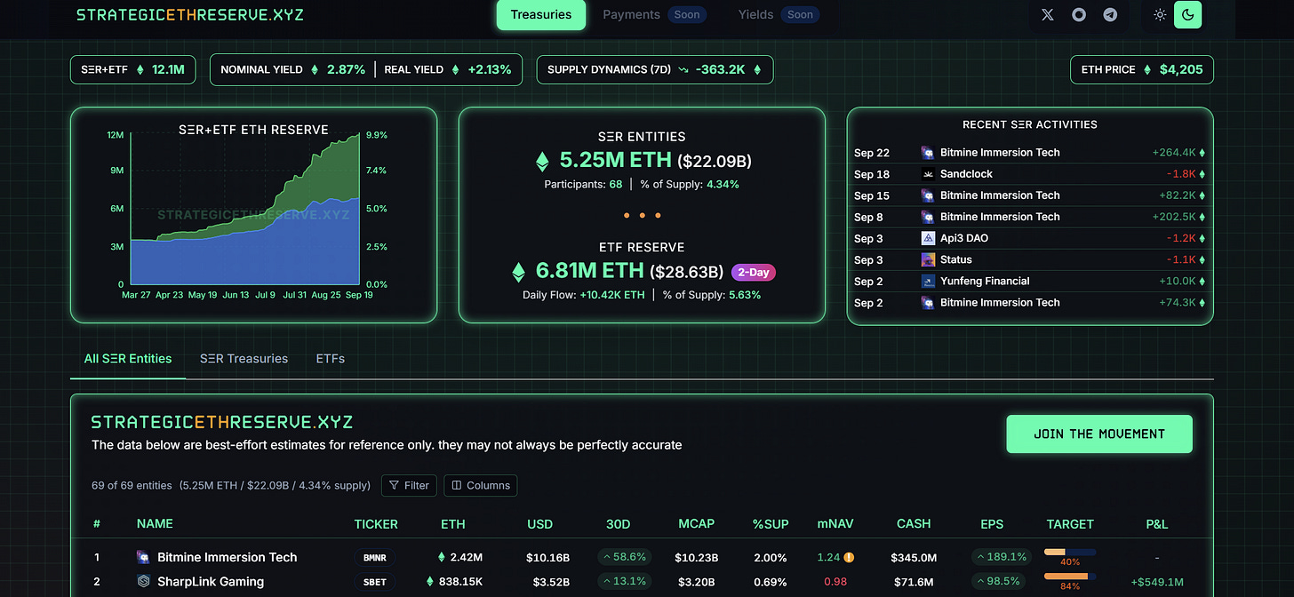Click the BMNR ticker badge

(x=376, y=558)
